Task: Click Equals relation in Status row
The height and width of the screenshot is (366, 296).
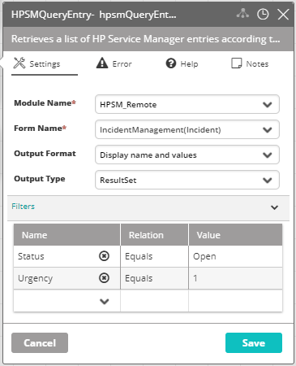Action: click(154, 256)
